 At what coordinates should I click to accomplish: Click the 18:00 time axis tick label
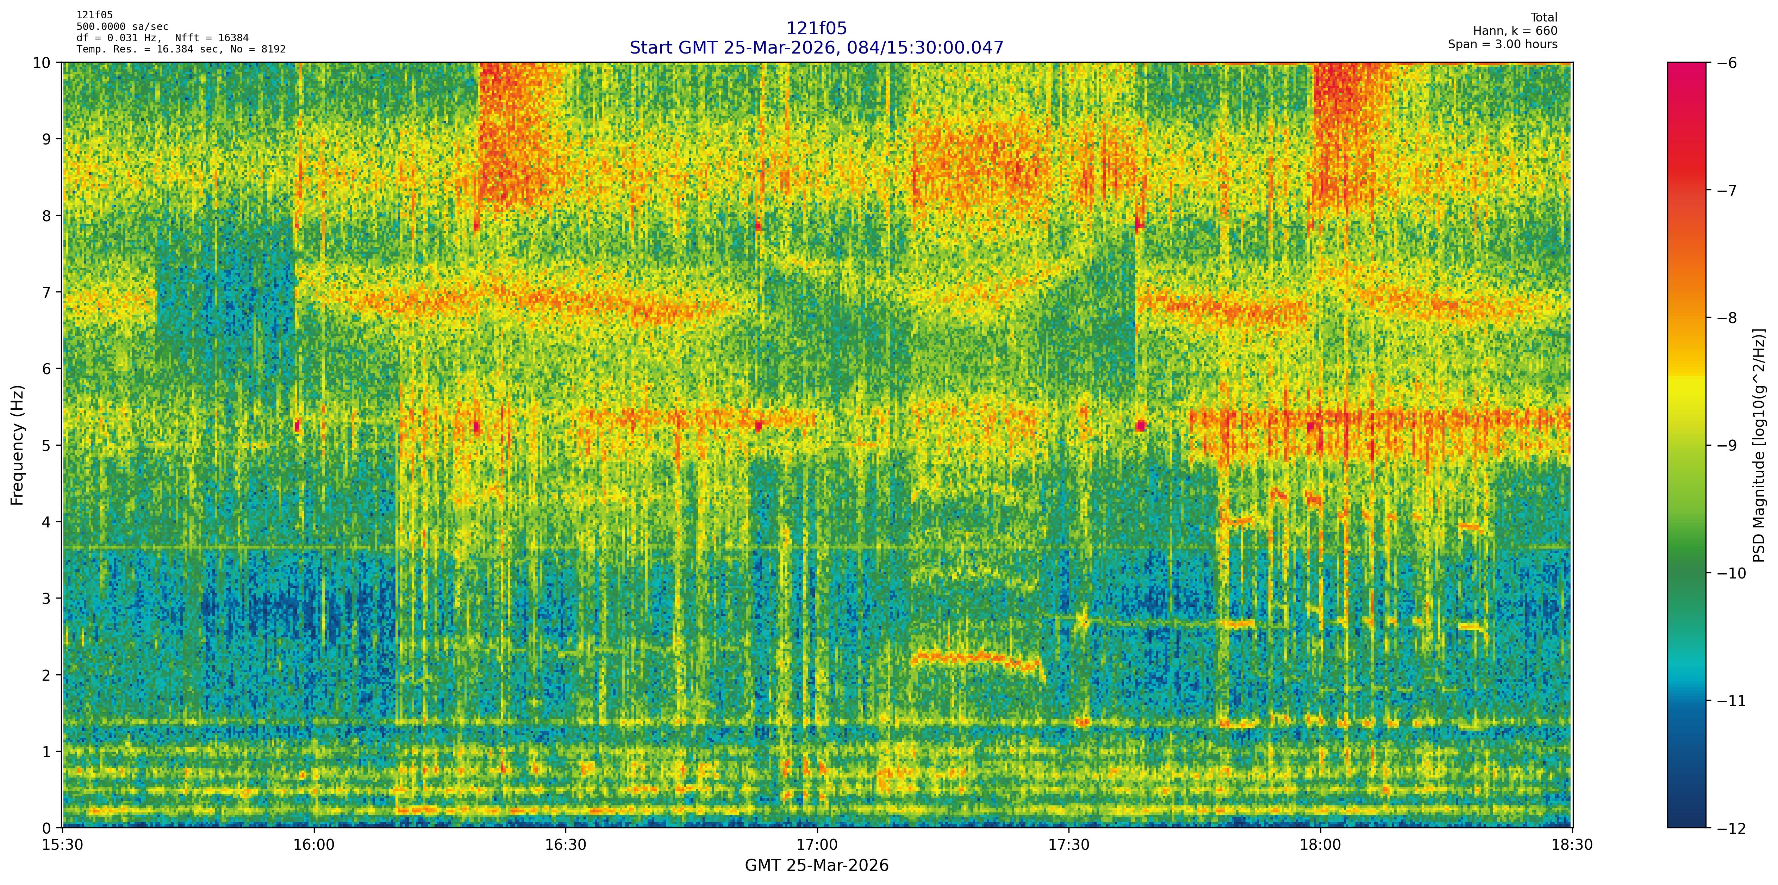tap(1321, 845)
